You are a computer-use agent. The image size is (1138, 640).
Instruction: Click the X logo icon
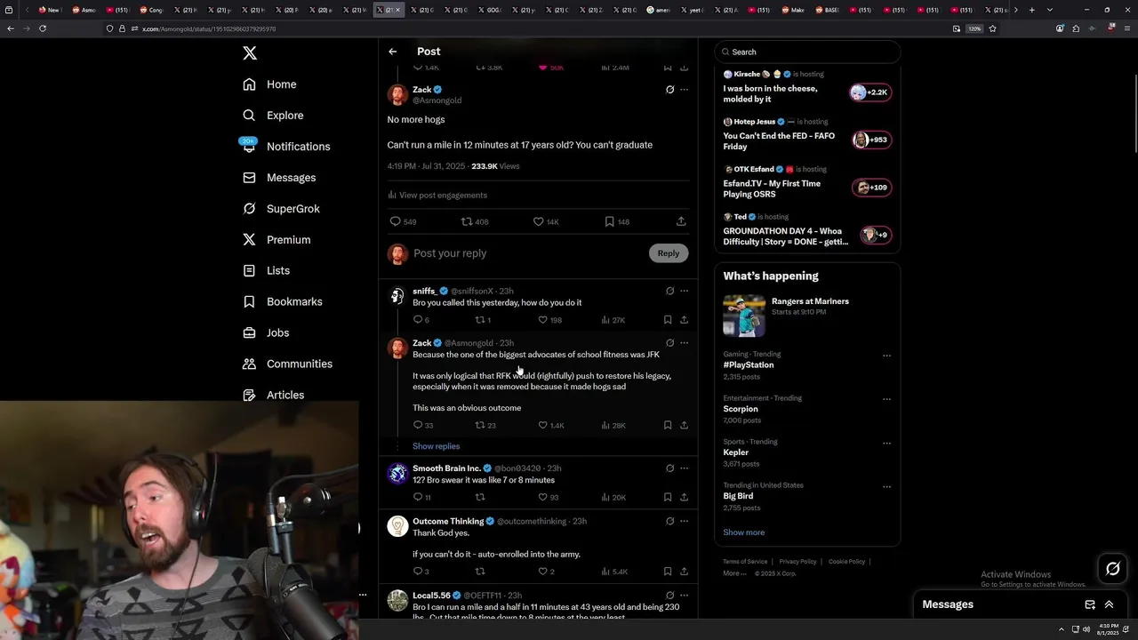tap(250, 53)
